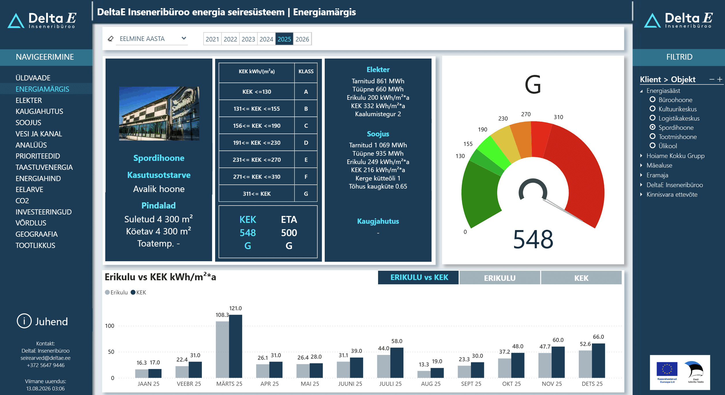Collapse the Energiasääst tree node
The image size is (725, 395).
641,91
